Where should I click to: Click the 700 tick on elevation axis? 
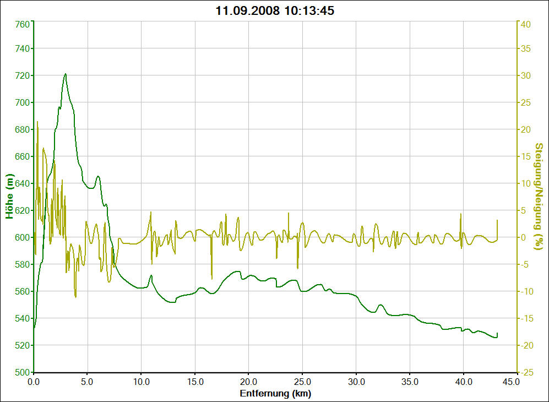point(22,102)
